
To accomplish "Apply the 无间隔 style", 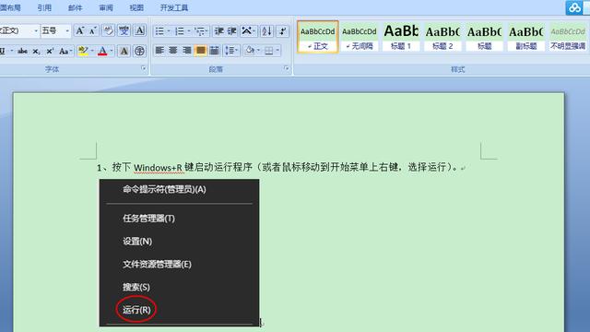I will (x=359, y=37).
